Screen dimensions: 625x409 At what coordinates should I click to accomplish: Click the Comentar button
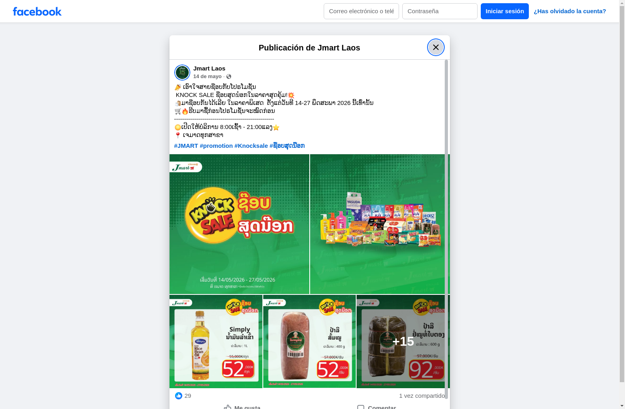tap(377, 407)
